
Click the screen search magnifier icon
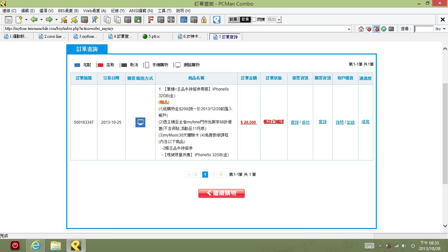click(x=138, y=20)
